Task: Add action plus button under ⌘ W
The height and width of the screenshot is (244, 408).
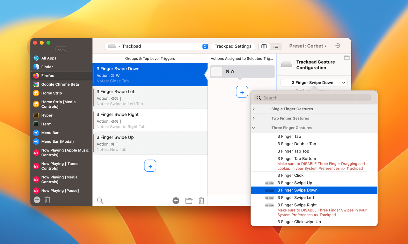Action: point(242,92)
